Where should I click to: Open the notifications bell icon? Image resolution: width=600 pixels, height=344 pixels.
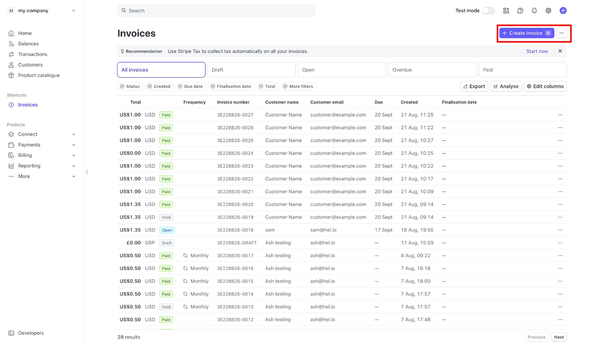click(534, 11)
